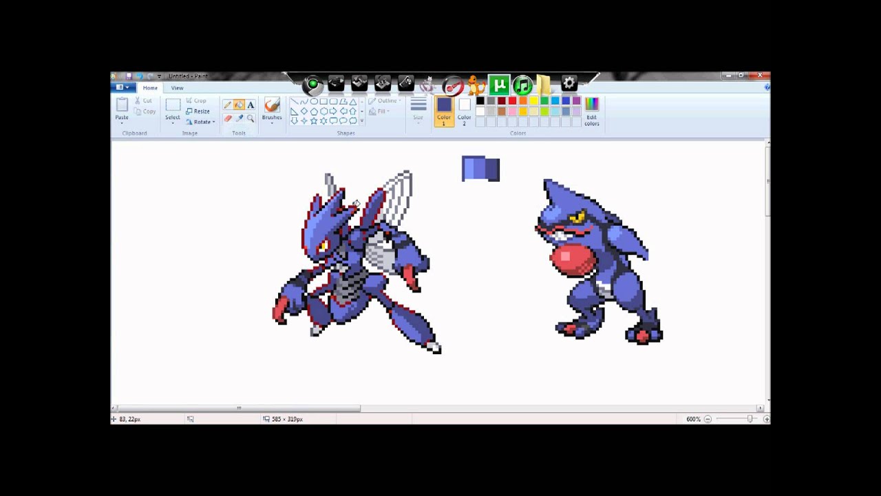The width and height of the screenshot is (881, 496).
Task: Select the Pencil tool
Action: 227,105
